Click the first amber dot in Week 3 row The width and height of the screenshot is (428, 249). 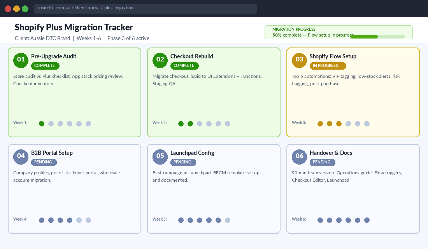point(320,124)
